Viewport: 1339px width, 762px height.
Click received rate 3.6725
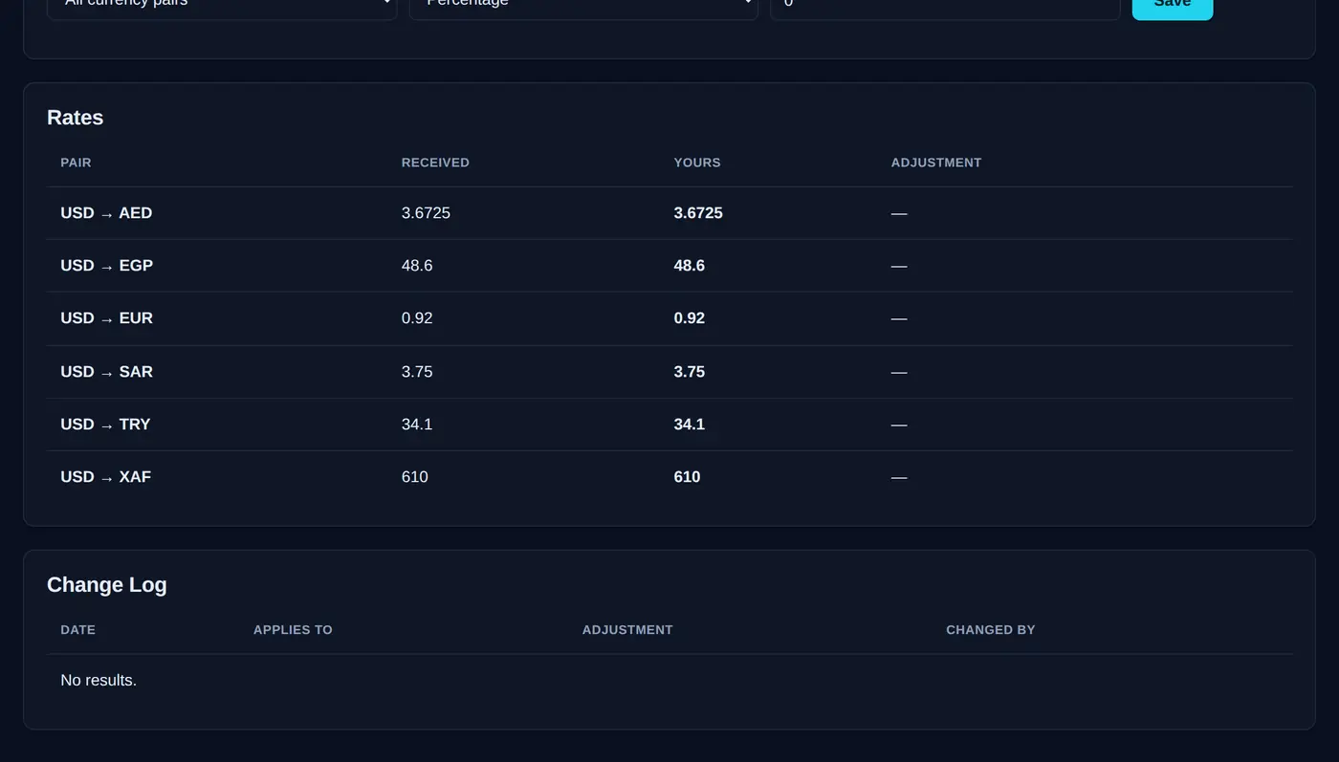click(x=426, y=213)
